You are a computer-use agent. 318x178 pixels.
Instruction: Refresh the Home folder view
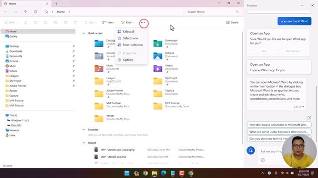[35, 12]
